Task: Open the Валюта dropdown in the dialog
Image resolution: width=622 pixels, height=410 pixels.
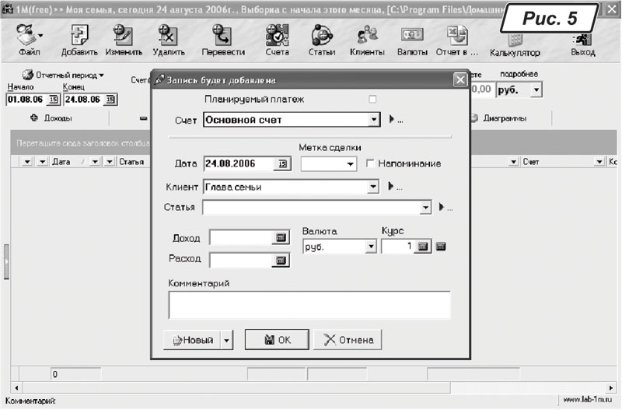Action: coord(371,247)
